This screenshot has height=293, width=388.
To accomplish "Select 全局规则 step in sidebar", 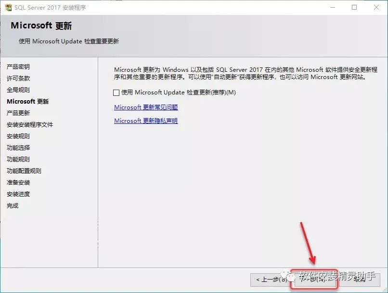I will click(18, 90).
